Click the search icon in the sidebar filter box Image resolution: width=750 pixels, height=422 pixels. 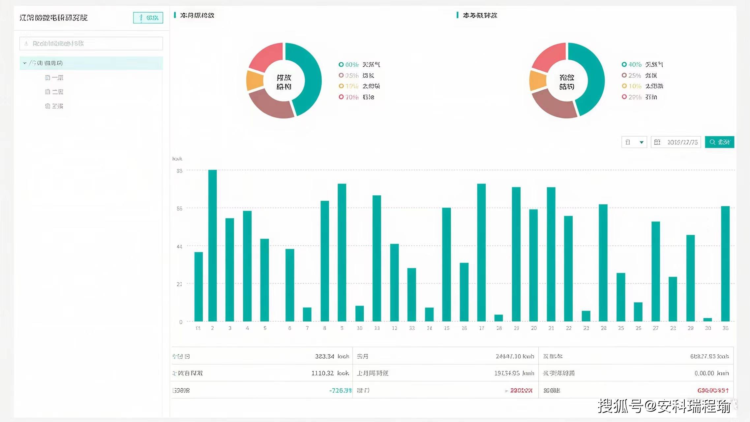pos(26,44)
